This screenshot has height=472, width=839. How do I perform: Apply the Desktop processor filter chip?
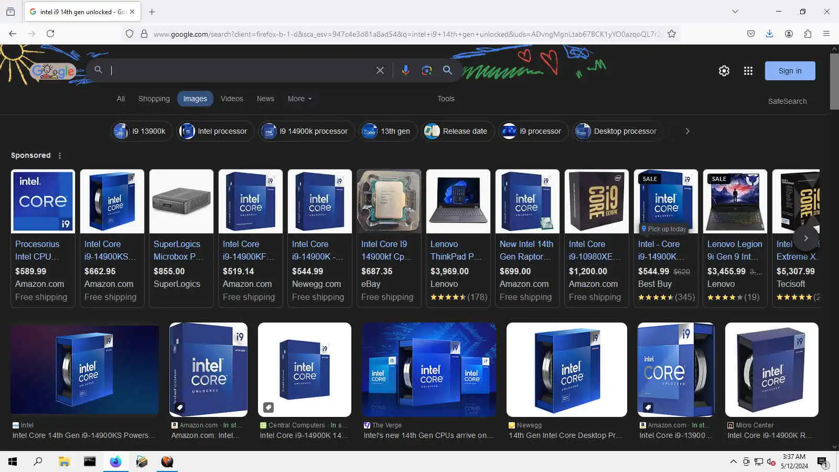pos(618,131)
